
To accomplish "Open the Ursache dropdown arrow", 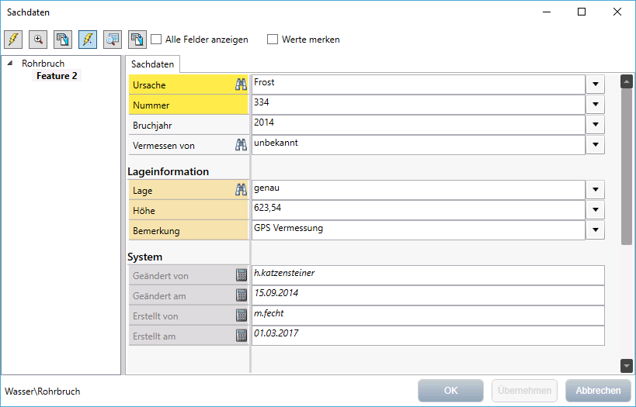I will pyautogui.click(x=596, y=84).
